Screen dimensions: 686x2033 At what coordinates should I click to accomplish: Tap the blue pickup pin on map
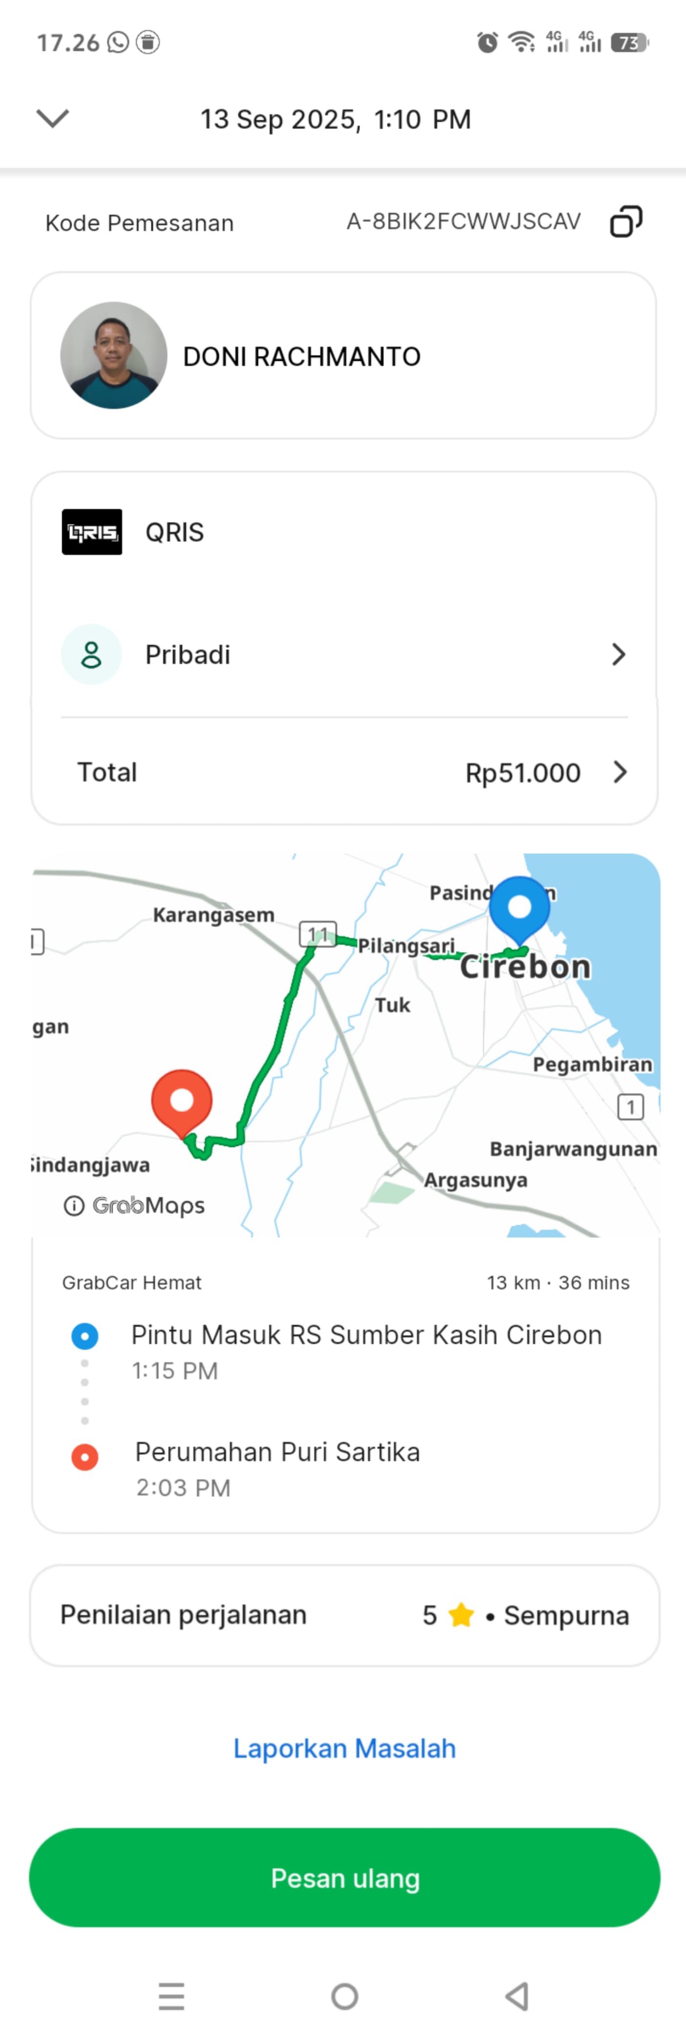click(x=519, y=908)
